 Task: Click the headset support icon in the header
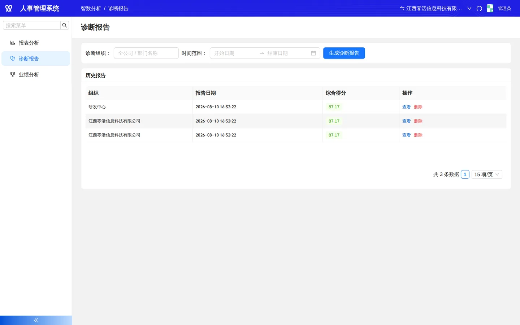point(479,8)
